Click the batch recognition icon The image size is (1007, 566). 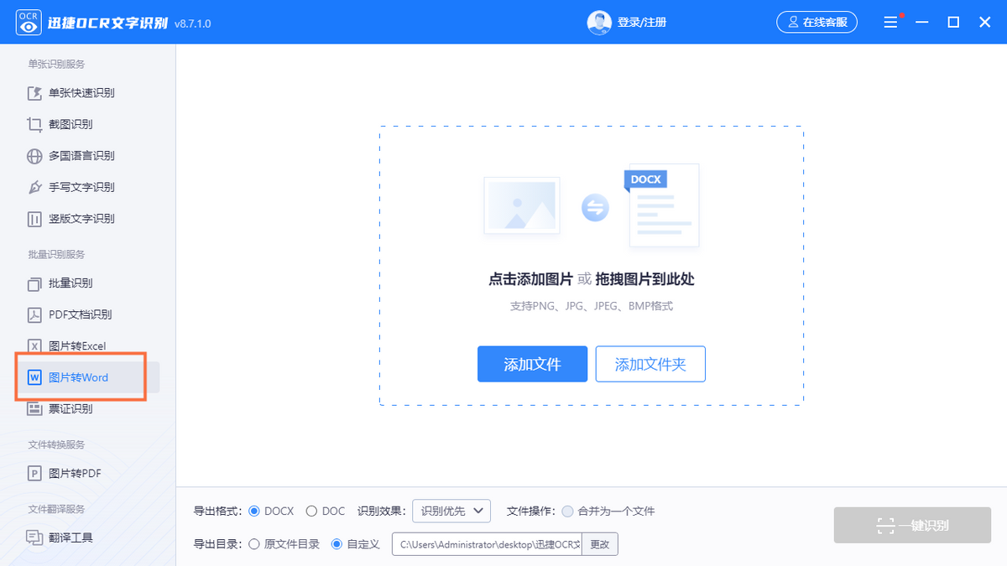34,283
